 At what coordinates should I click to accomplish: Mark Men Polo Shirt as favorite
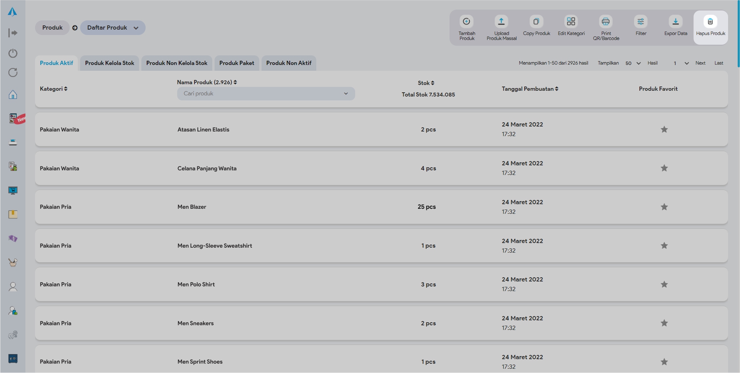pyautogui.click(x=664, y=285)
